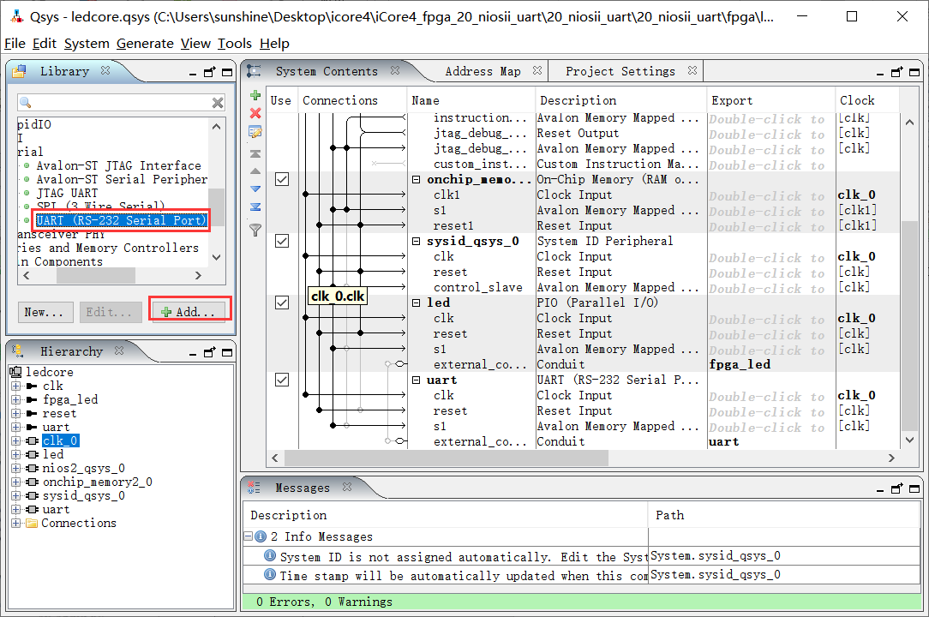Screen dimensions: 929x617
Task: Expand the Connections folder in Hierarchy
Action: click(x=15, y=523)
